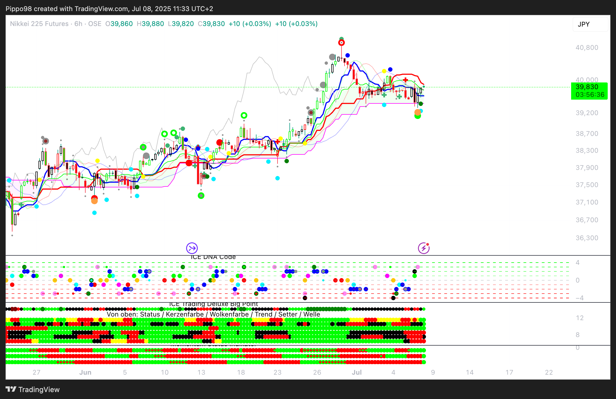Click the TradingView logo at bottom left
The image size is (616, 399).
point(33,390)
